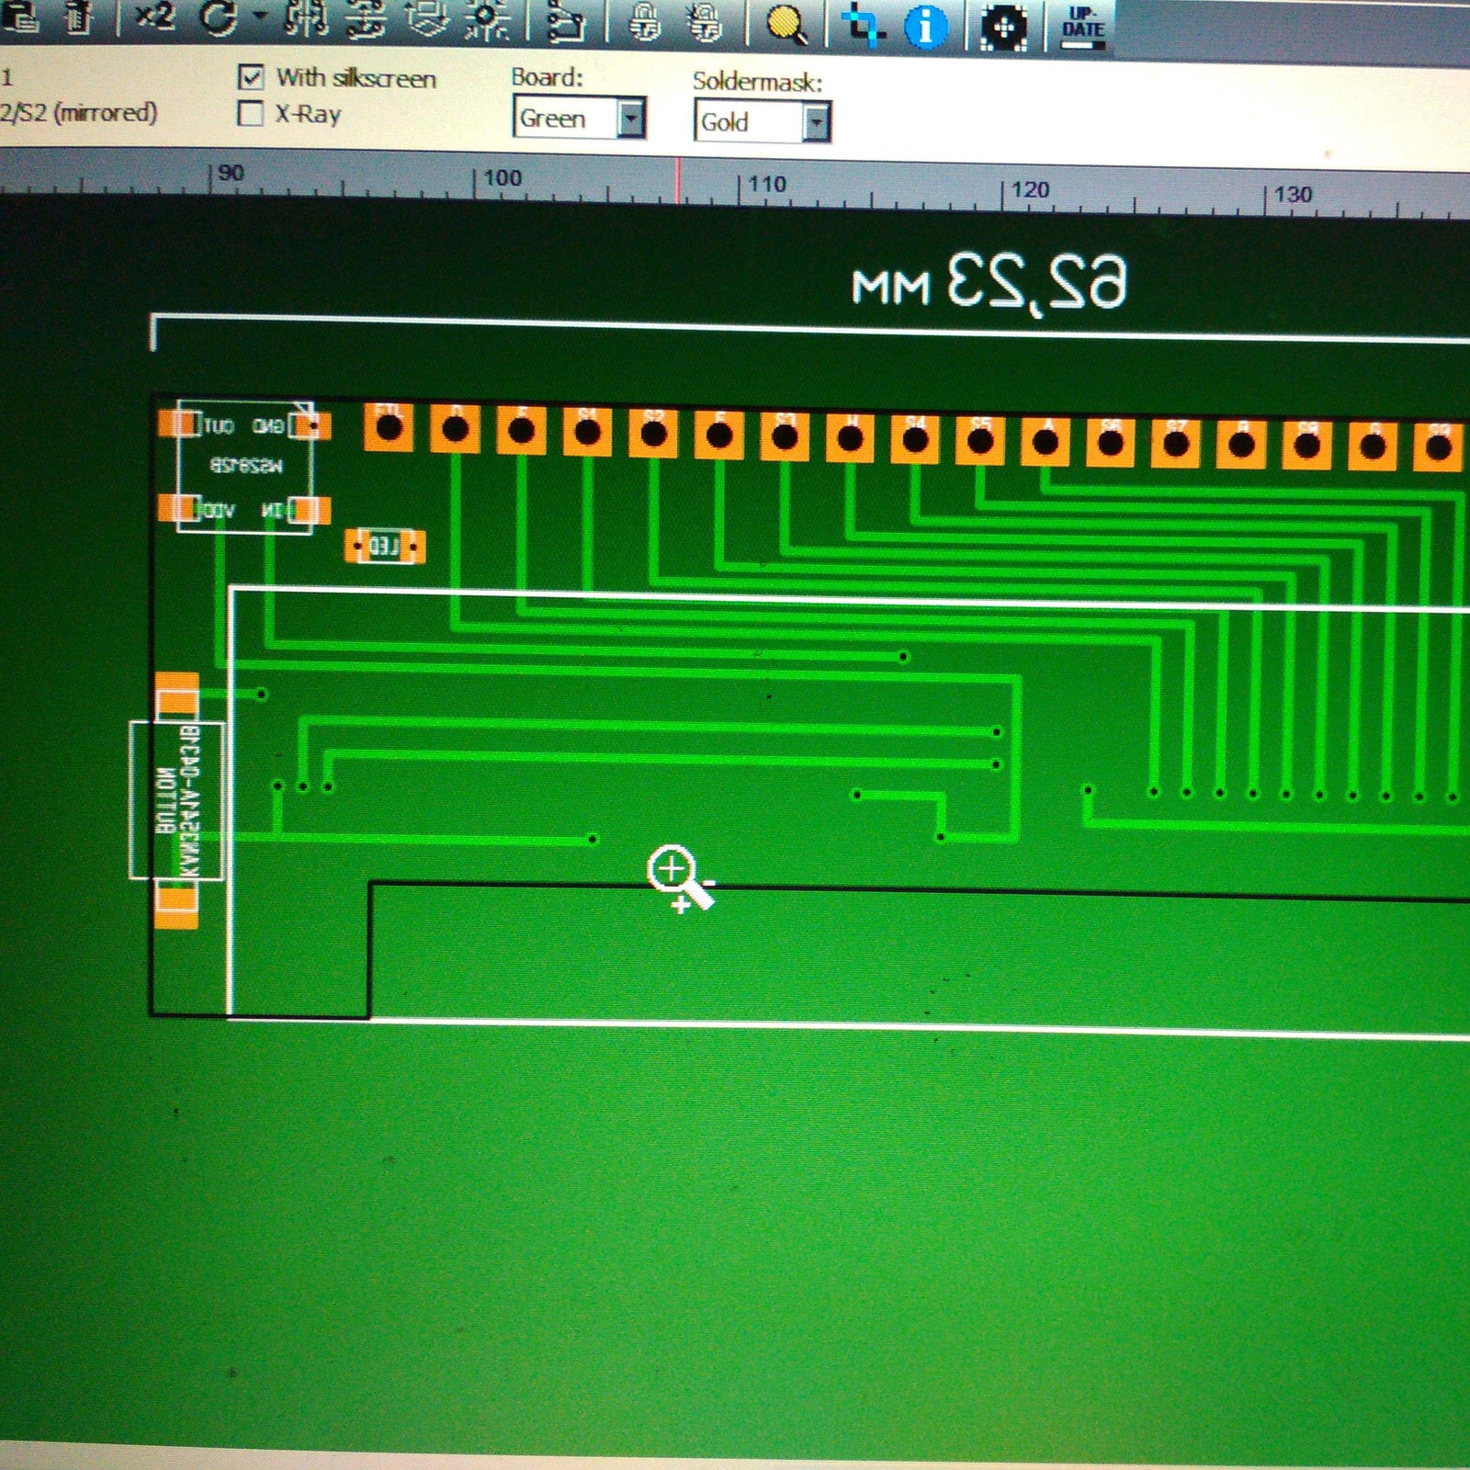Open the Rotate tool's dropdown arrow
The width and height of the screenshot is (1470, 1470).
coord(259,17)
